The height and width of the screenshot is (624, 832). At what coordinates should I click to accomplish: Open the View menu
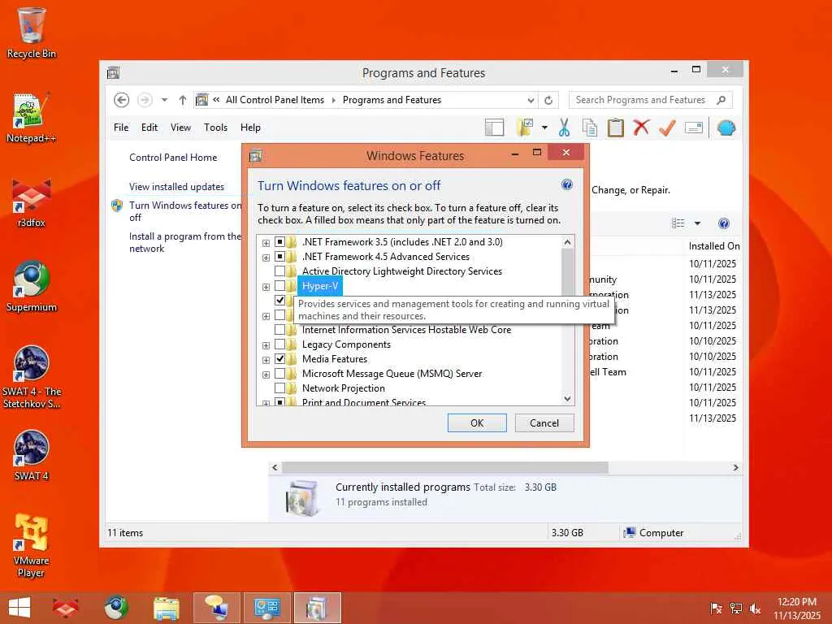click(x=180, y=128)
